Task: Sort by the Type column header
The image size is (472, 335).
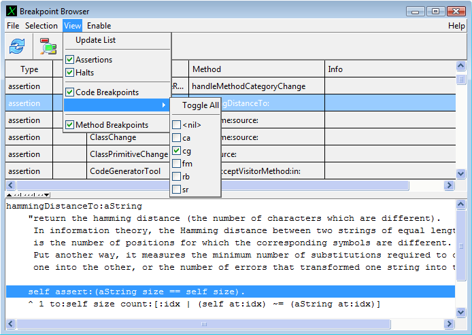Action: (29, 69)
